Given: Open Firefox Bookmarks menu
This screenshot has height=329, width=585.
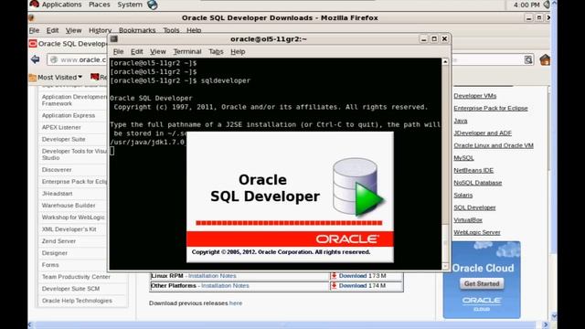Looking at the screenshot, I should 137,30.
